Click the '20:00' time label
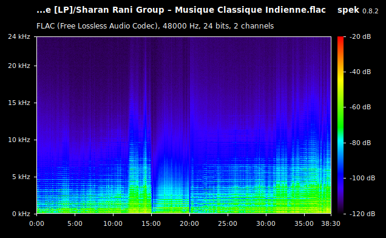386x238 pixels. click(x=189, y=223)
